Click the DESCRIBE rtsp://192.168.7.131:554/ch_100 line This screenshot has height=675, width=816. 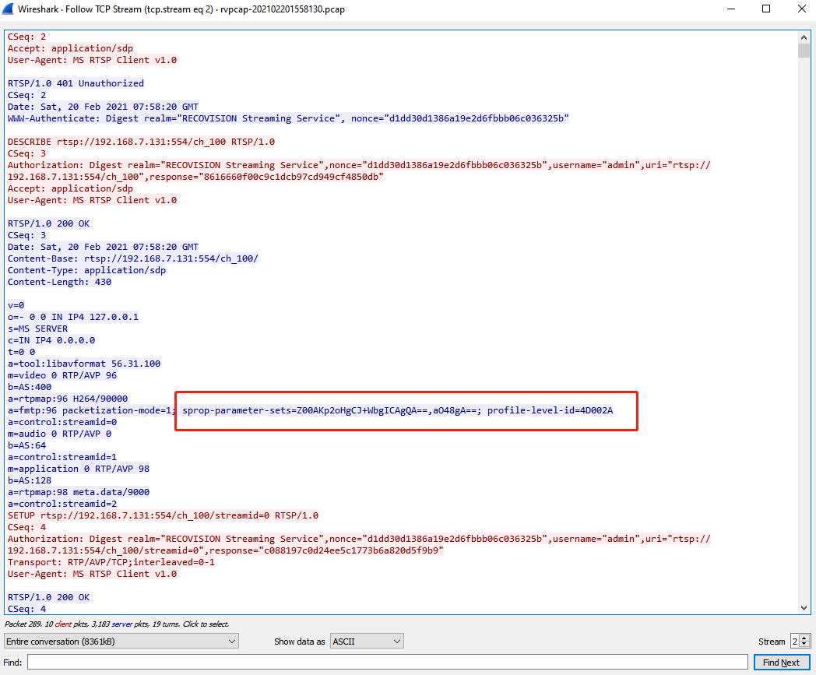click(x=141, y=142)
